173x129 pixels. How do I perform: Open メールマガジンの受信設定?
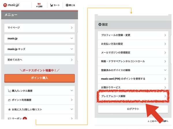[x=133, y=53]
